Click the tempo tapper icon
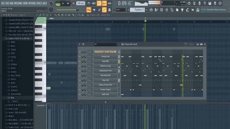230x129 pixels. (188, 10)
